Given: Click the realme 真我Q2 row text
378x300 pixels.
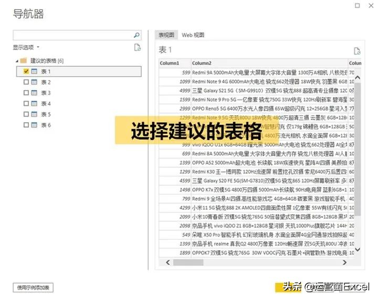Looking at the screenshot, I should [269, 244].
